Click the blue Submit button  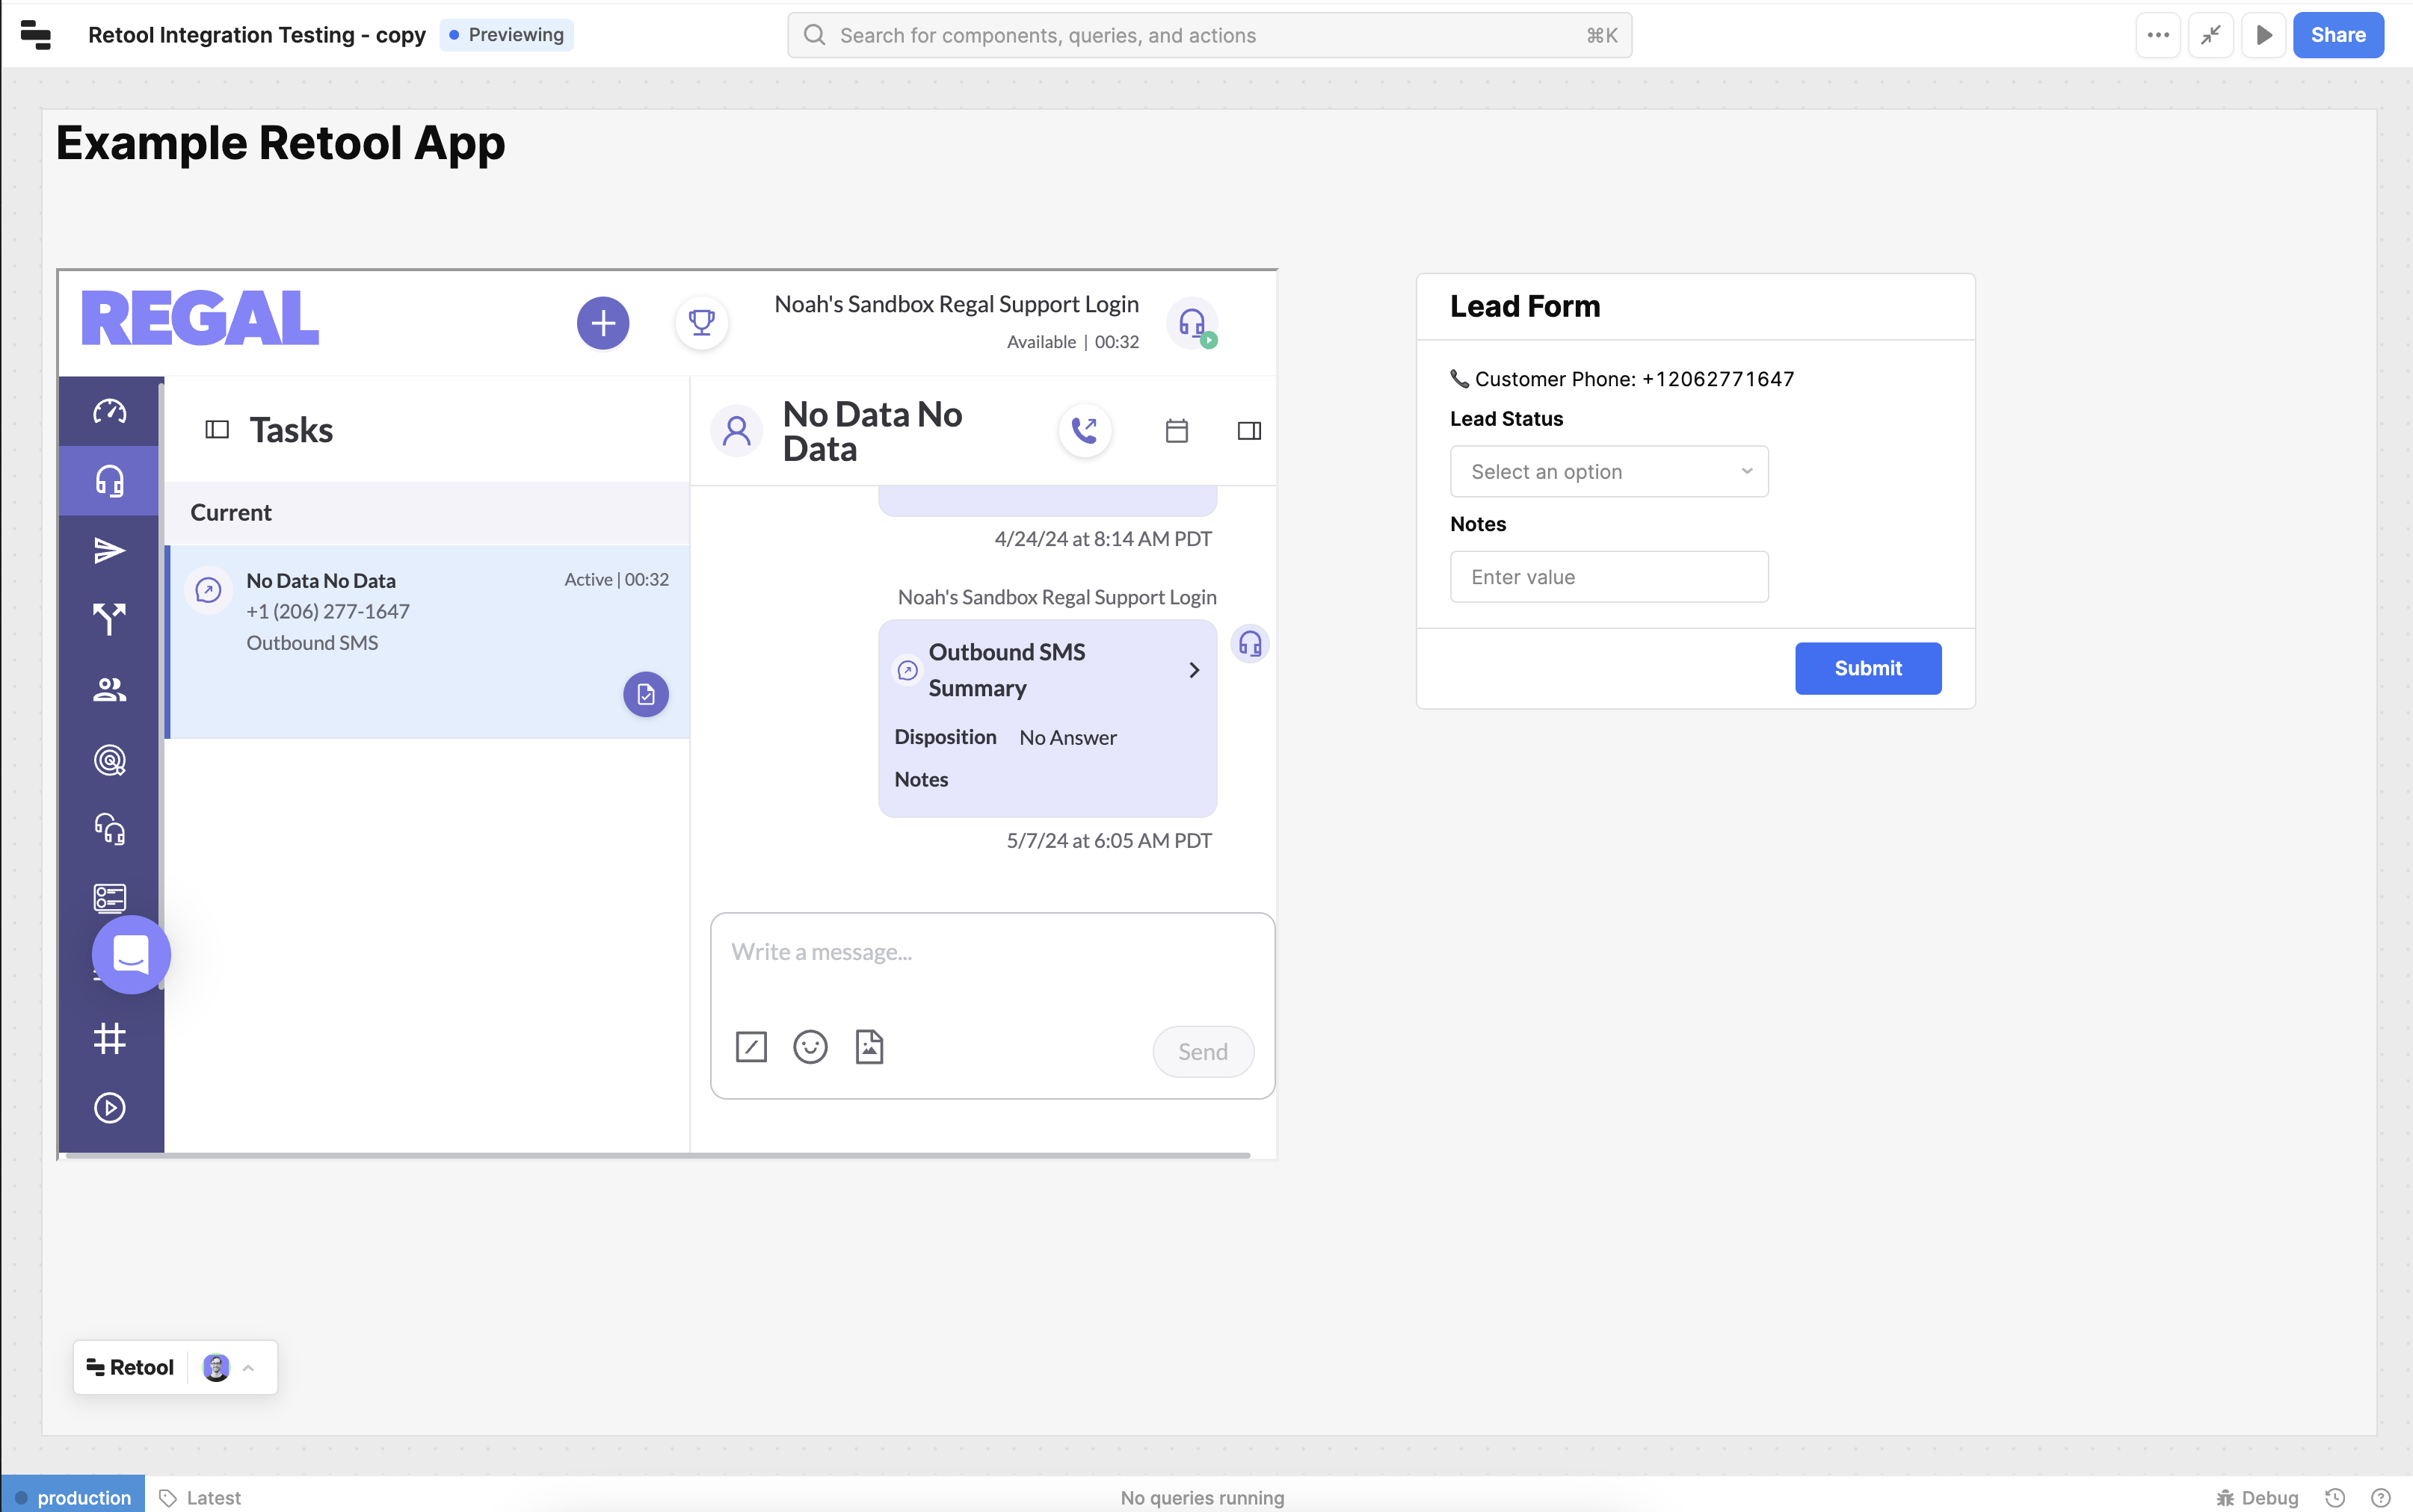(1868, 668)
